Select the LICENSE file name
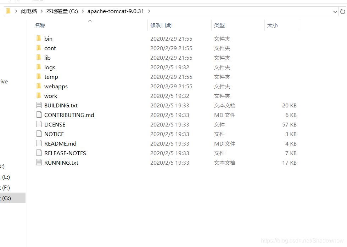The height and width of the screenshot is (247, 347). coord(55,125)
